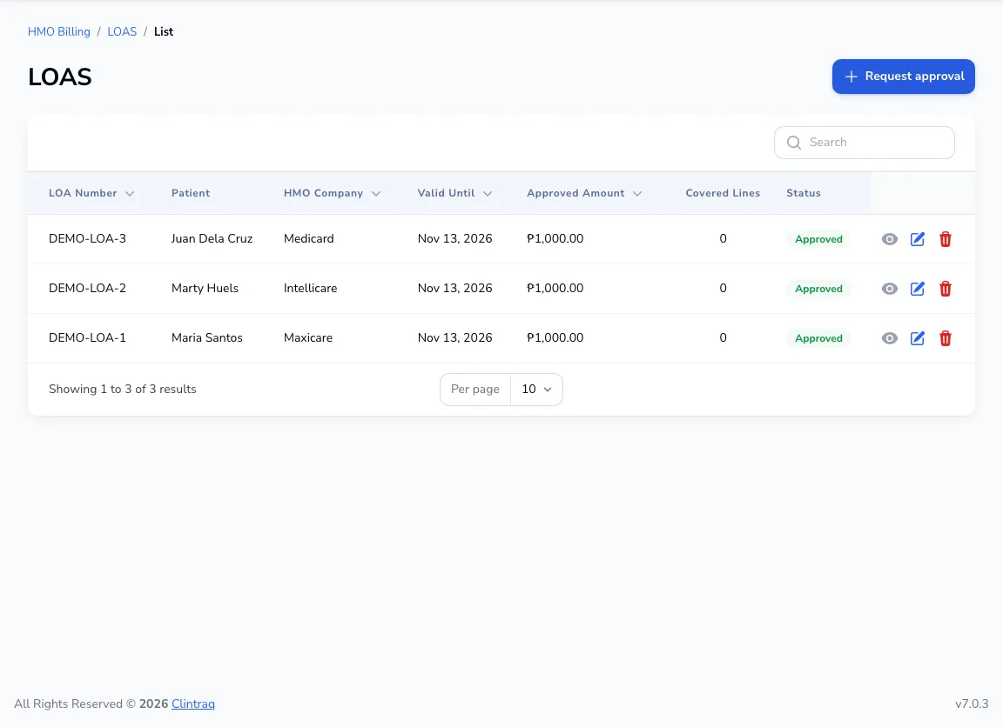Image resolution: width=1003 pixels, height=727 pixels.
Task: Edit the DEMO-LOA-3 row
Action: (918, 239)
